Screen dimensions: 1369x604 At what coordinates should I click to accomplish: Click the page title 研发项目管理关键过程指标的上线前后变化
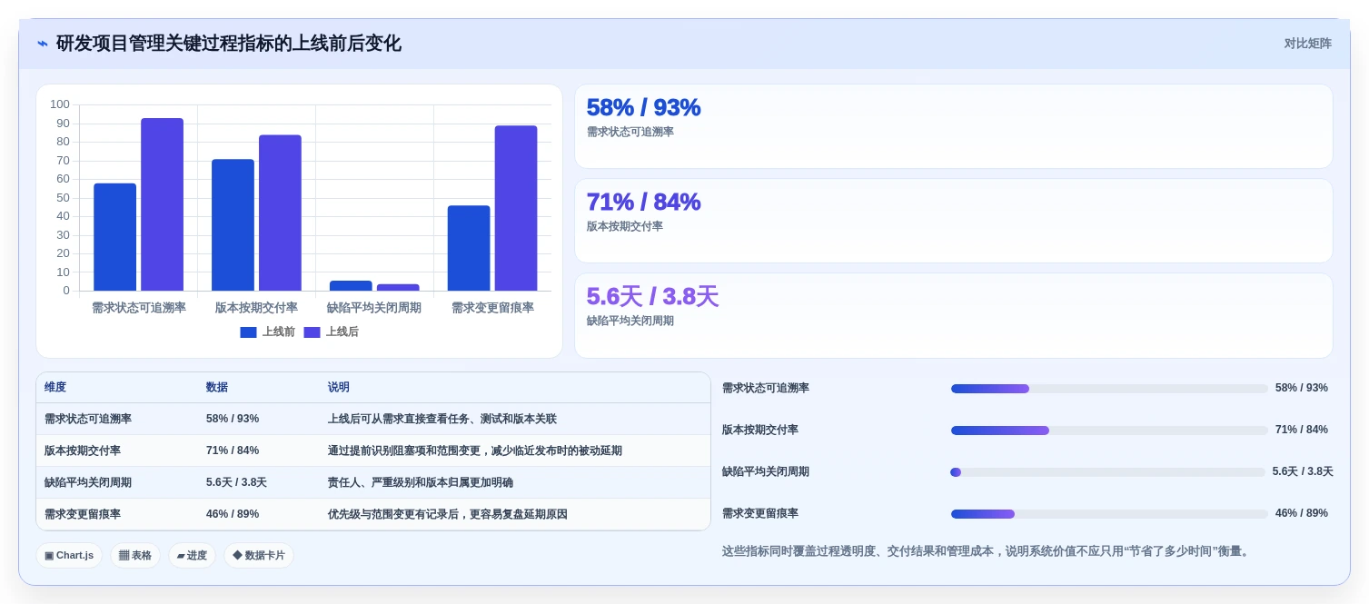229,44
